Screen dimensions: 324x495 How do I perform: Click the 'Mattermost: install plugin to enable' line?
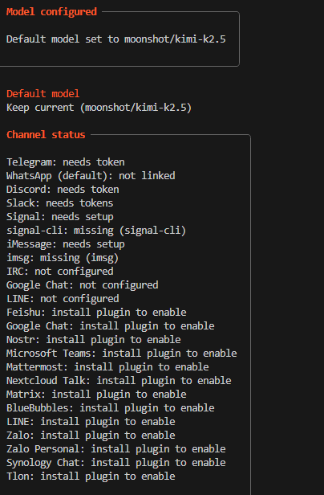(107, 367)
